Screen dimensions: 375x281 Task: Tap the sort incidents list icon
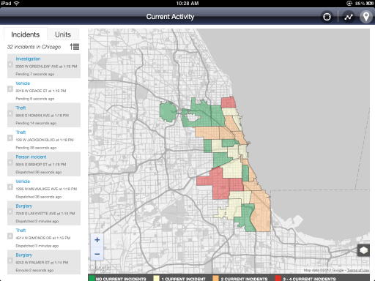click(x=75, y=46)
